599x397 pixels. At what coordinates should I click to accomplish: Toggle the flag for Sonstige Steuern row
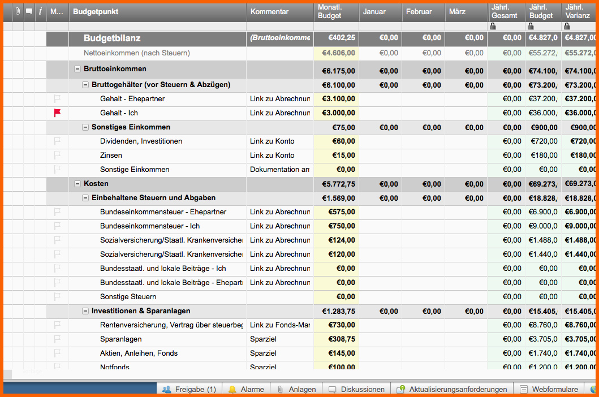tap(57, 297)
